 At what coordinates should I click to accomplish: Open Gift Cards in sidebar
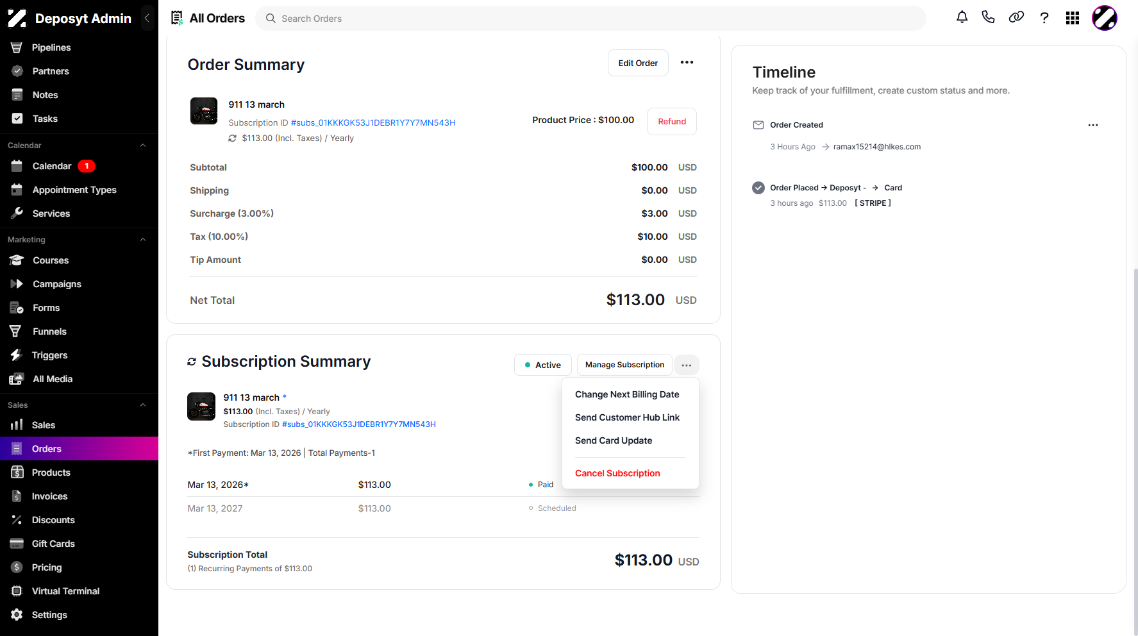[53, 544]
